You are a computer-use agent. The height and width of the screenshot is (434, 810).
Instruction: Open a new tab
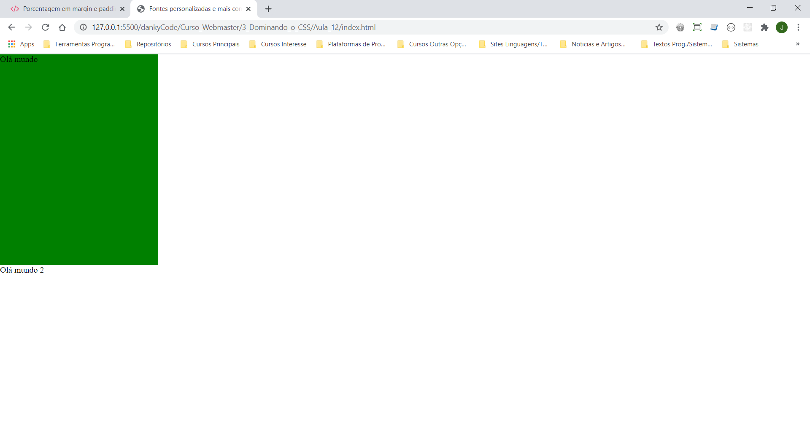[268, 9]
